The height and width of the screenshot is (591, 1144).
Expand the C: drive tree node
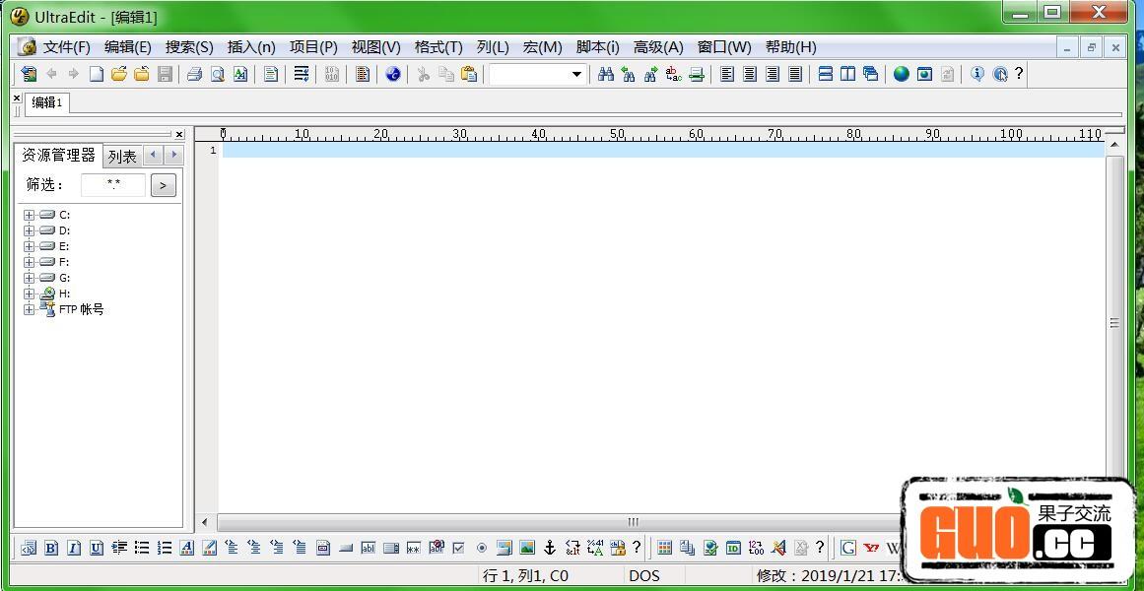coord(30,215)
